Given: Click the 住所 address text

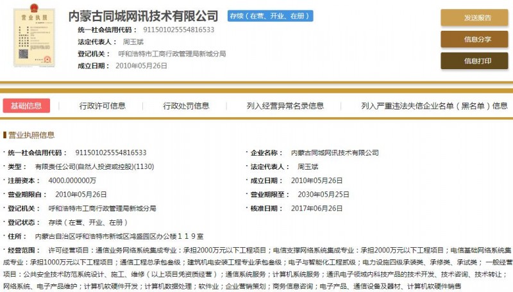Looking at the screenshot, I should point(119,236).
